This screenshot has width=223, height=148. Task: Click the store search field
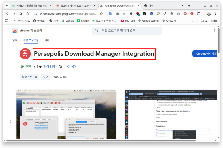click(x=127, y=31)
